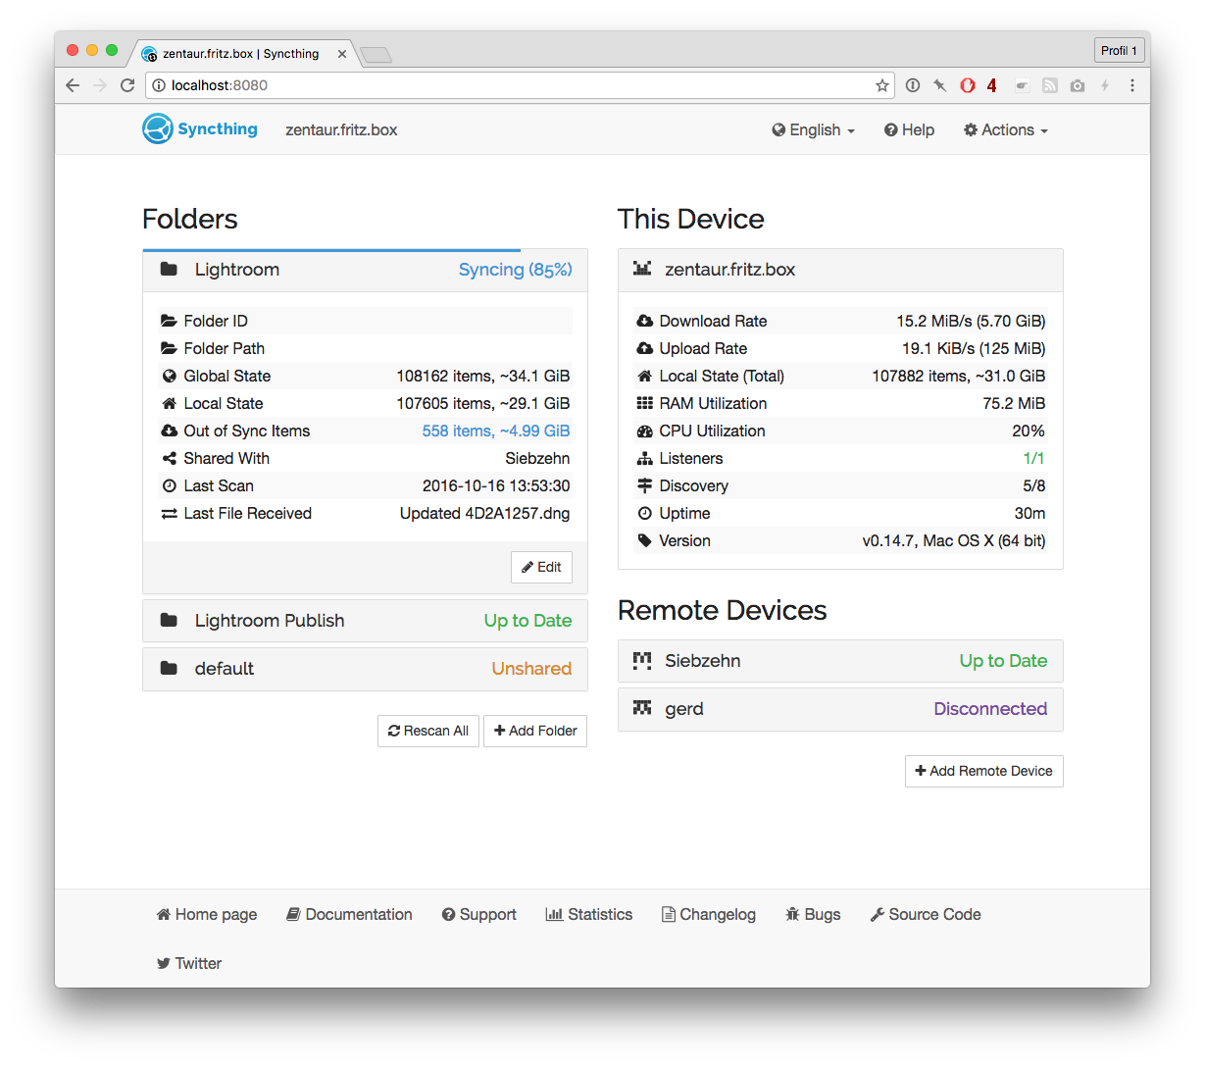Open the Home page footer link
Viewport: 1205px width, 1066px height.
(207, 914)
